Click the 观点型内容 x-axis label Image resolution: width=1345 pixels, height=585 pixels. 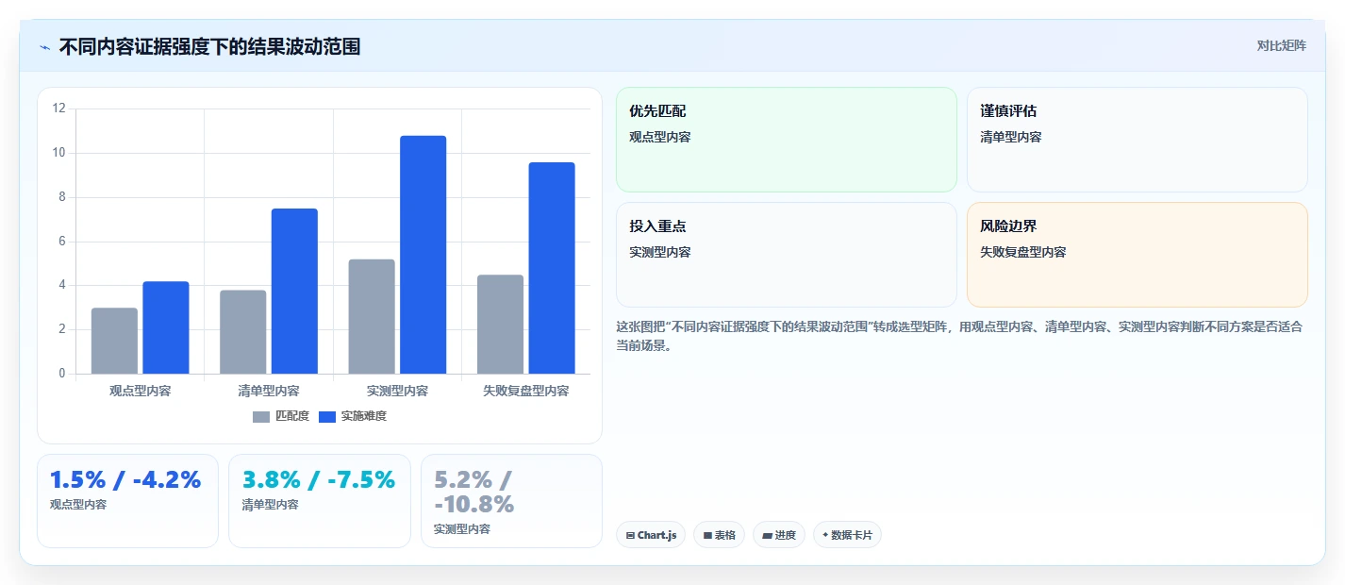[141, 391]
